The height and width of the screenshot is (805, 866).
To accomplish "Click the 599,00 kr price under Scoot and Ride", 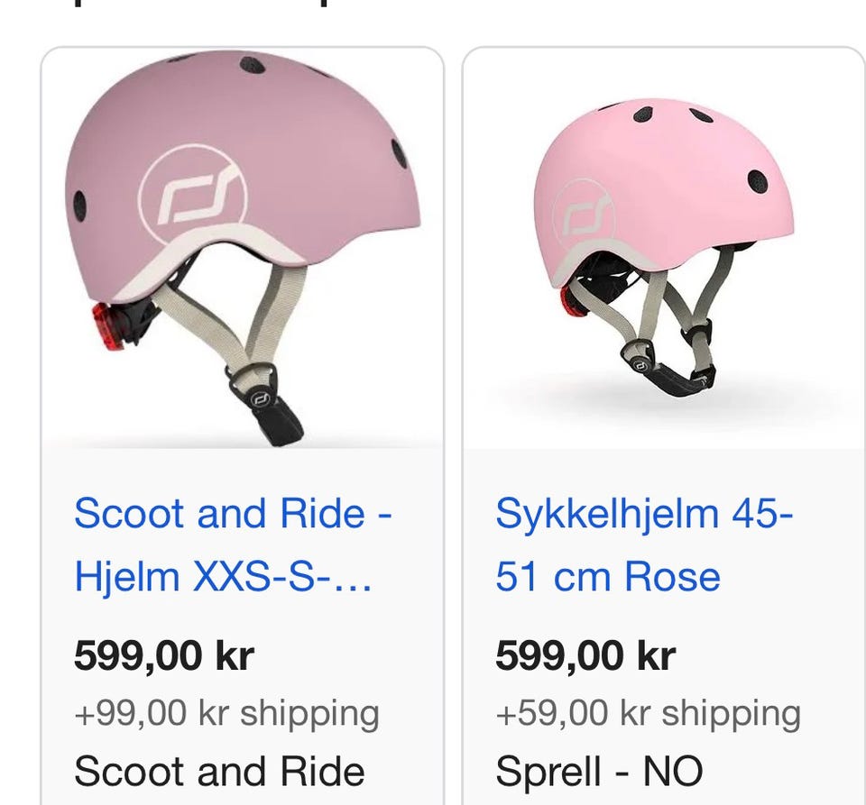I will click(x=163, y=656).
